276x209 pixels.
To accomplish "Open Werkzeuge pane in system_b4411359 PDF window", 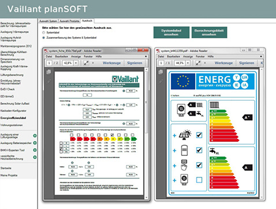I will (223, 63).
